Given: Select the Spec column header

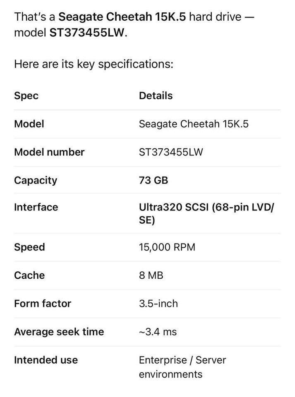Looking at the screenshot, I should tap(26, 96).
